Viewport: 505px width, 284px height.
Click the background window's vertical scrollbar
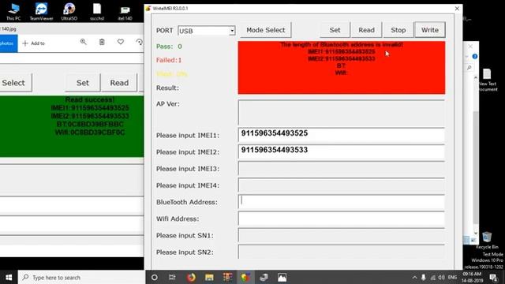pos(476,156)
